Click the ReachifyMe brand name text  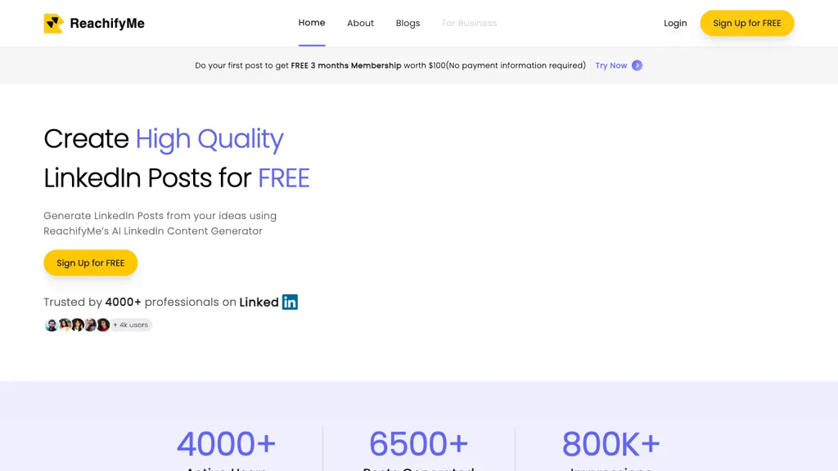(107, 24)
